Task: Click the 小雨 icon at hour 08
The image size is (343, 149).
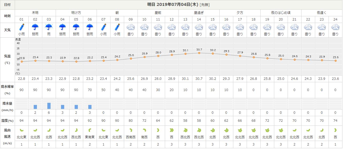Action: point(117,27)
